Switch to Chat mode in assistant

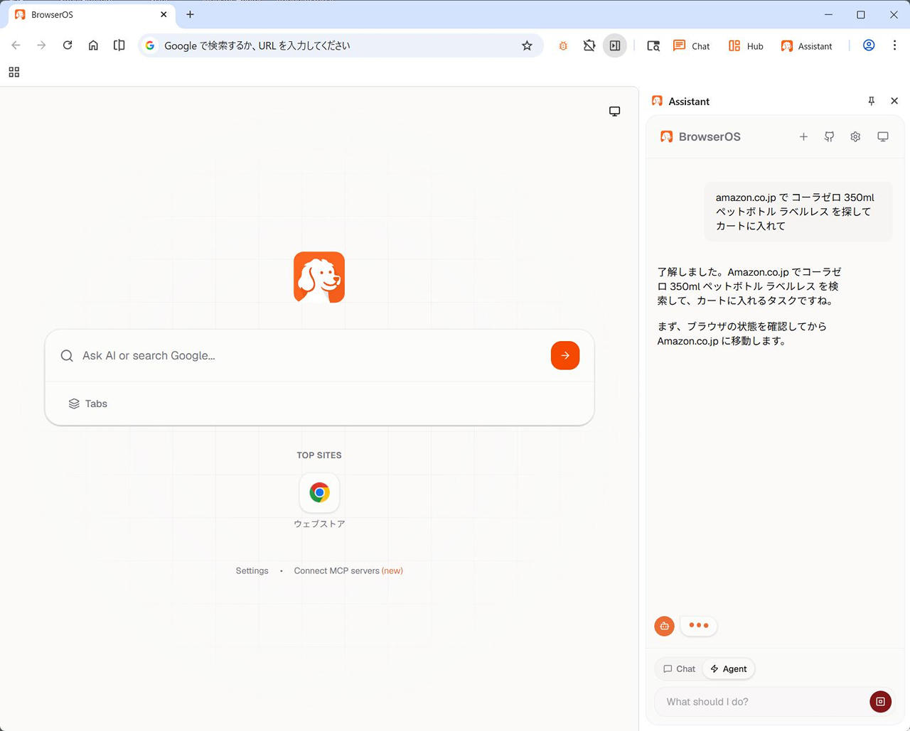pos(679,668)
